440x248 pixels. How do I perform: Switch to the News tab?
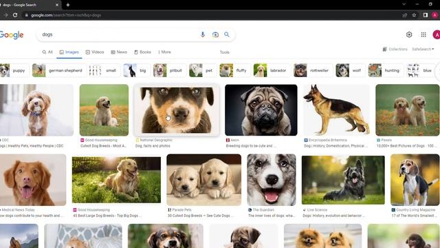[x=119, y=52]
